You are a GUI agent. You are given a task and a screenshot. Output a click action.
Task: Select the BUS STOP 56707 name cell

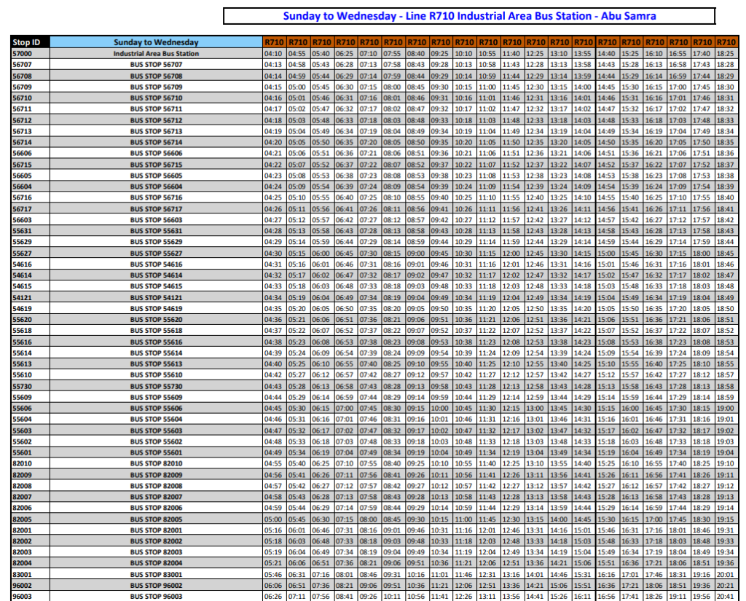click(x=156, y=65)
